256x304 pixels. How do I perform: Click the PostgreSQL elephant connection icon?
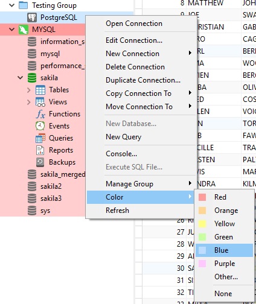32,17
